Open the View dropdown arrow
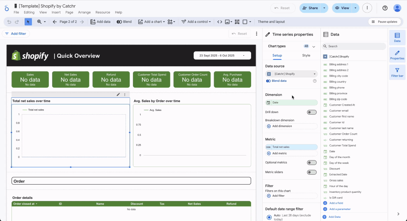407x221 pixels. pyautogui.click(x=355, y=8)
